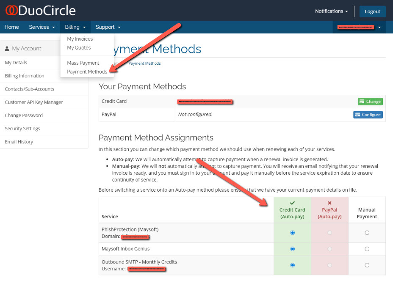Open the Notifications dropdown
This screenshot has width=393, height=286.
click(331, 11)
